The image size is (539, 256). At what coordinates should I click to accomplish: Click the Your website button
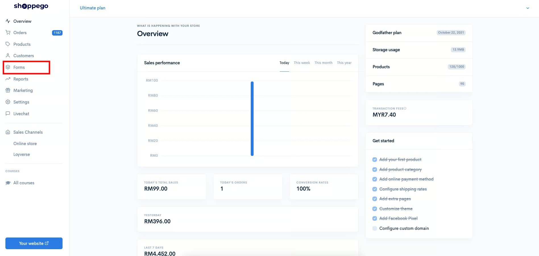pos(34,243)
